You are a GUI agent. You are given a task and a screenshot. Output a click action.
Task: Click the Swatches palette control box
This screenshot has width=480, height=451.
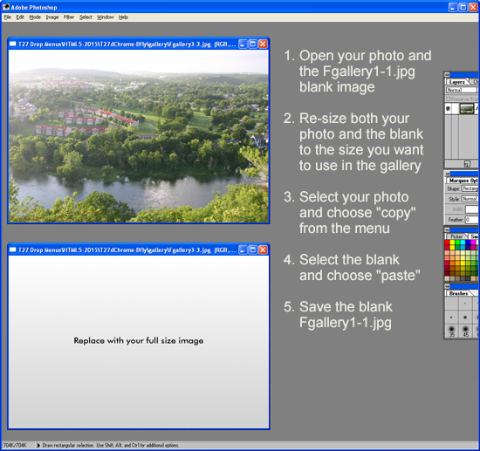447,229
